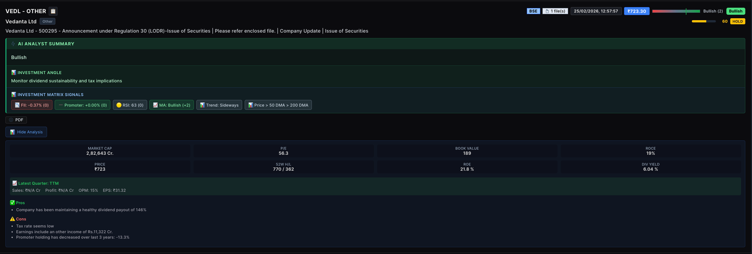Click the clipboard icon next to VEDL - OTHER

(53, 11)
